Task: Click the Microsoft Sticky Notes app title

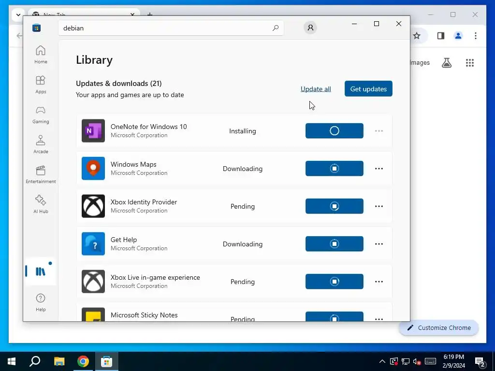Action: coord(144,315)
